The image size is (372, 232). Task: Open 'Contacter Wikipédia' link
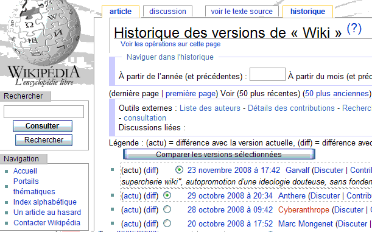pyautogui.click(x=47, y=223)
